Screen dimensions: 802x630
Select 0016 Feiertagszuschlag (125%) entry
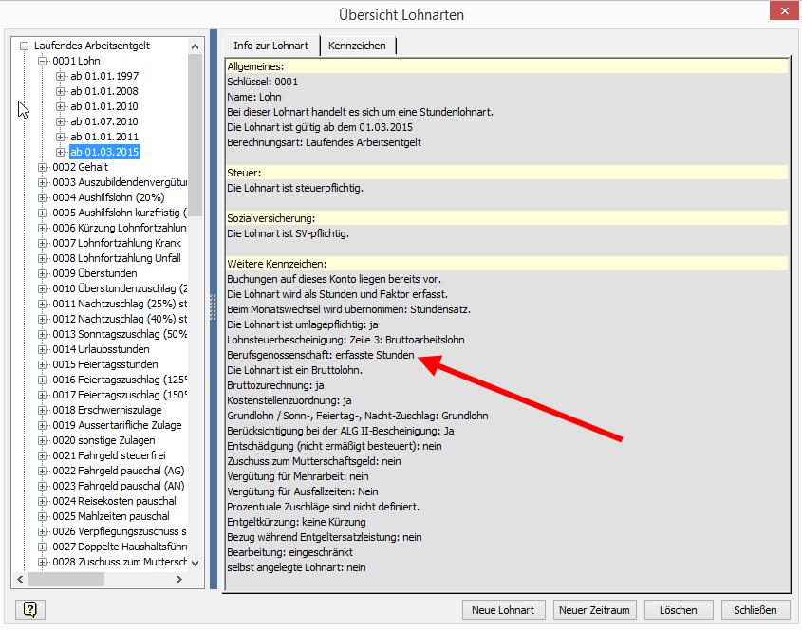(x=120, y=380)
